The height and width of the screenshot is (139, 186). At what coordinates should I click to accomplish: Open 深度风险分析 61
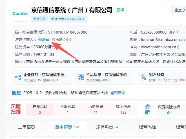pyautogui.click(x=171, y=110)
